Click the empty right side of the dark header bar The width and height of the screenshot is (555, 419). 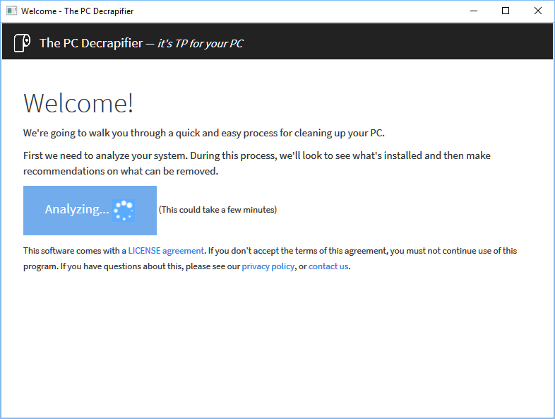pyautogui.click(x=424, y=43)
